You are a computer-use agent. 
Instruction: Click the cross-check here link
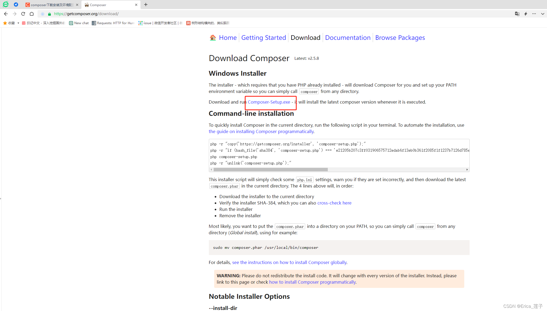(334, 203)
